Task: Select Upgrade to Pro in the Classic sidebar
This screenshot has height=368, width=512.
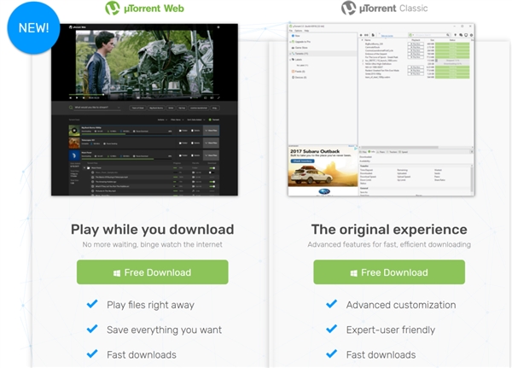Action: point(301,42)
